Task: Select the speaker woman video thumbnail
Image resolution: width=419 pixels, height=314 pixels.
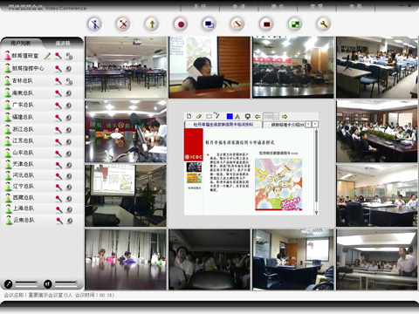Action: click(x=209, y=67)
